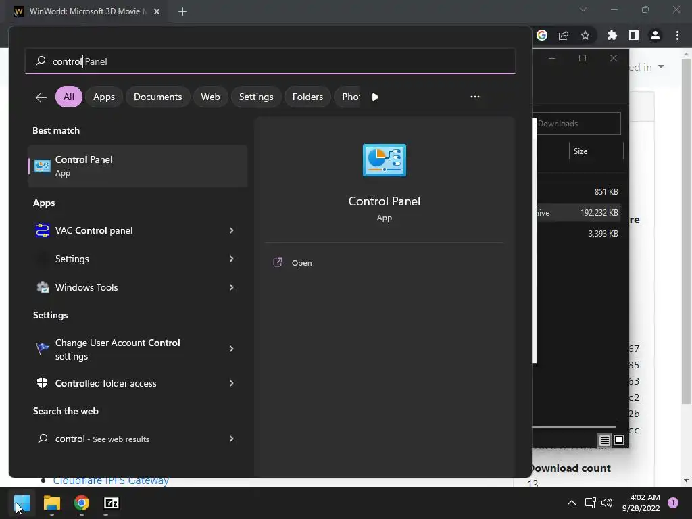Viewport: 692px width, 519px height.
Task: Open Google Chrome from the taskbar
Action: pyautogui.click(x=82, y=503)
